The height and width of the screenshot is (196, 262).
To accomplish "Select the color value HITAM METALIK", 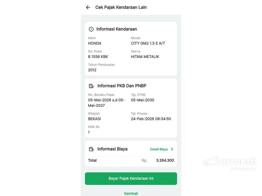I will pyautogui.click(x=145, y=57).
